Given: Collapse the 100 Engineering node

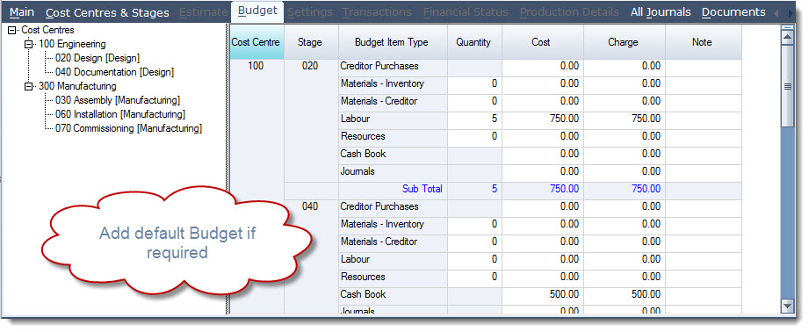Looking at the screenshot, I should (x=28, y=44).
